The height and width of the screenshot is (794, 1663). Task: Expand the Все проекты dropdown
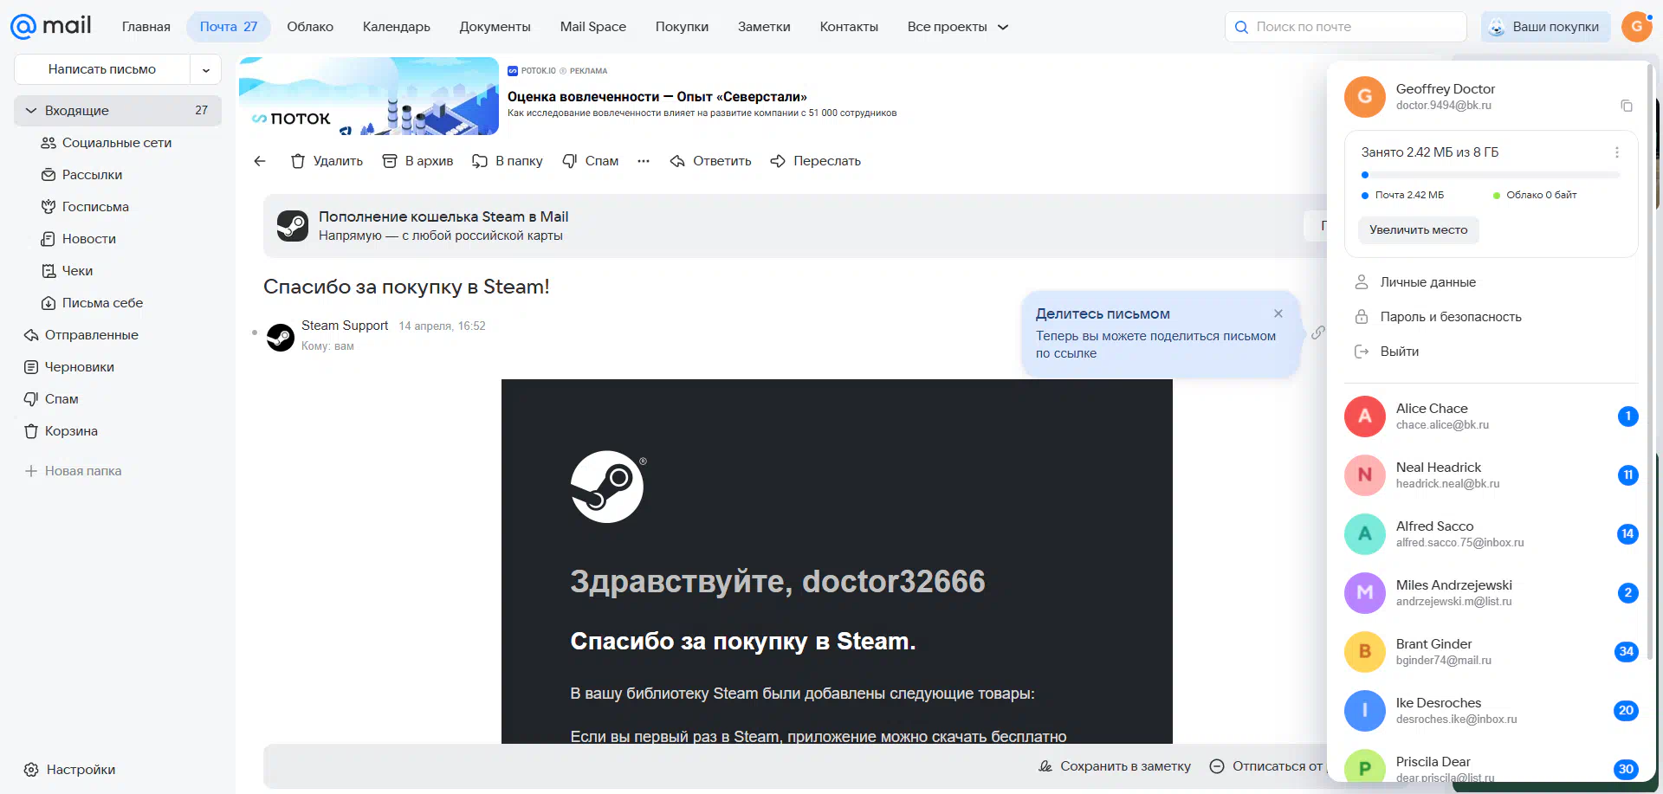coord(958,27)
